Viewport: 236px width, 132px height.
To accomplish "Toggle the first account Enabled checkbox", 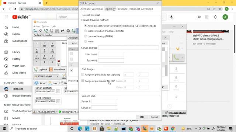I will pyautogui.click(x=72, y=54).
